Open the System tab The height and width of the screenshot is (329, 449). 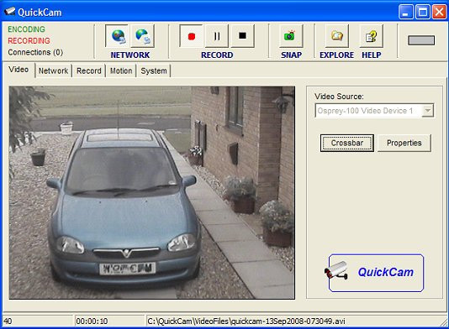tap(154, 70)
